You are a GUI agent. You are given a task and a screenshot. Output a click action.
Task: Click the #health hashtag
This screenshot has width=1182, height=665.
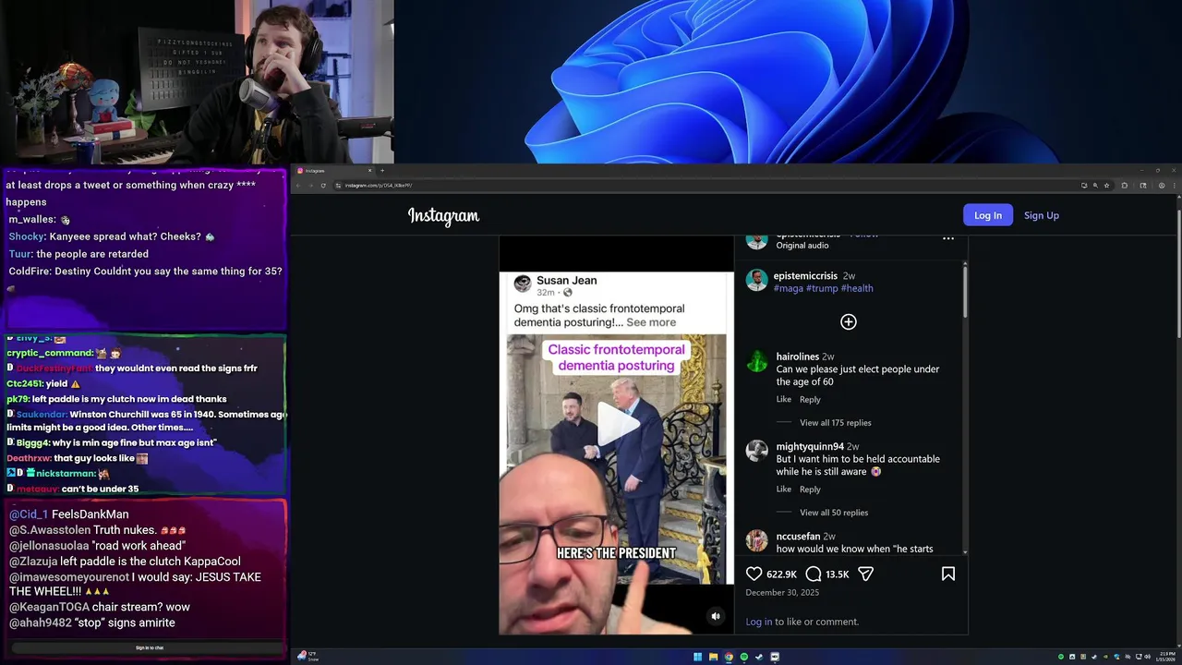tap(857, 288)
